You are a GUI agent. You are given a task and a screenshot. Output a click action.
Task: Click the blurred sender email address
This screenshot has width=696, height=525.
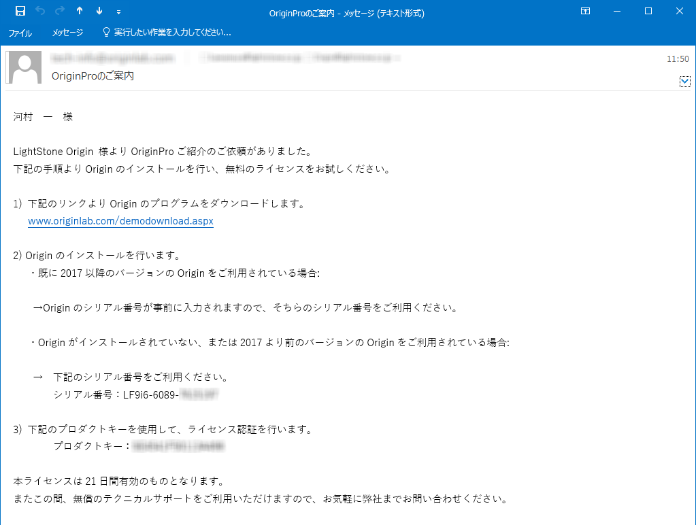coord(112,58)
